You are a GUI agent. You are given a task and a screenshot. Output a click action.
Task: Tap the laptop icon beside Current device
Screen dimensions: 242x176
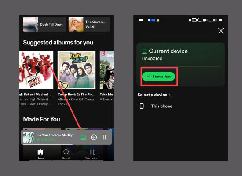[x=144, y=51]
